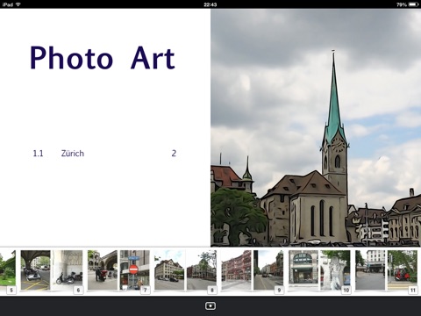
Task: Tap the Wi-Fi icon in status bar
Action: (x=18, y=4)
